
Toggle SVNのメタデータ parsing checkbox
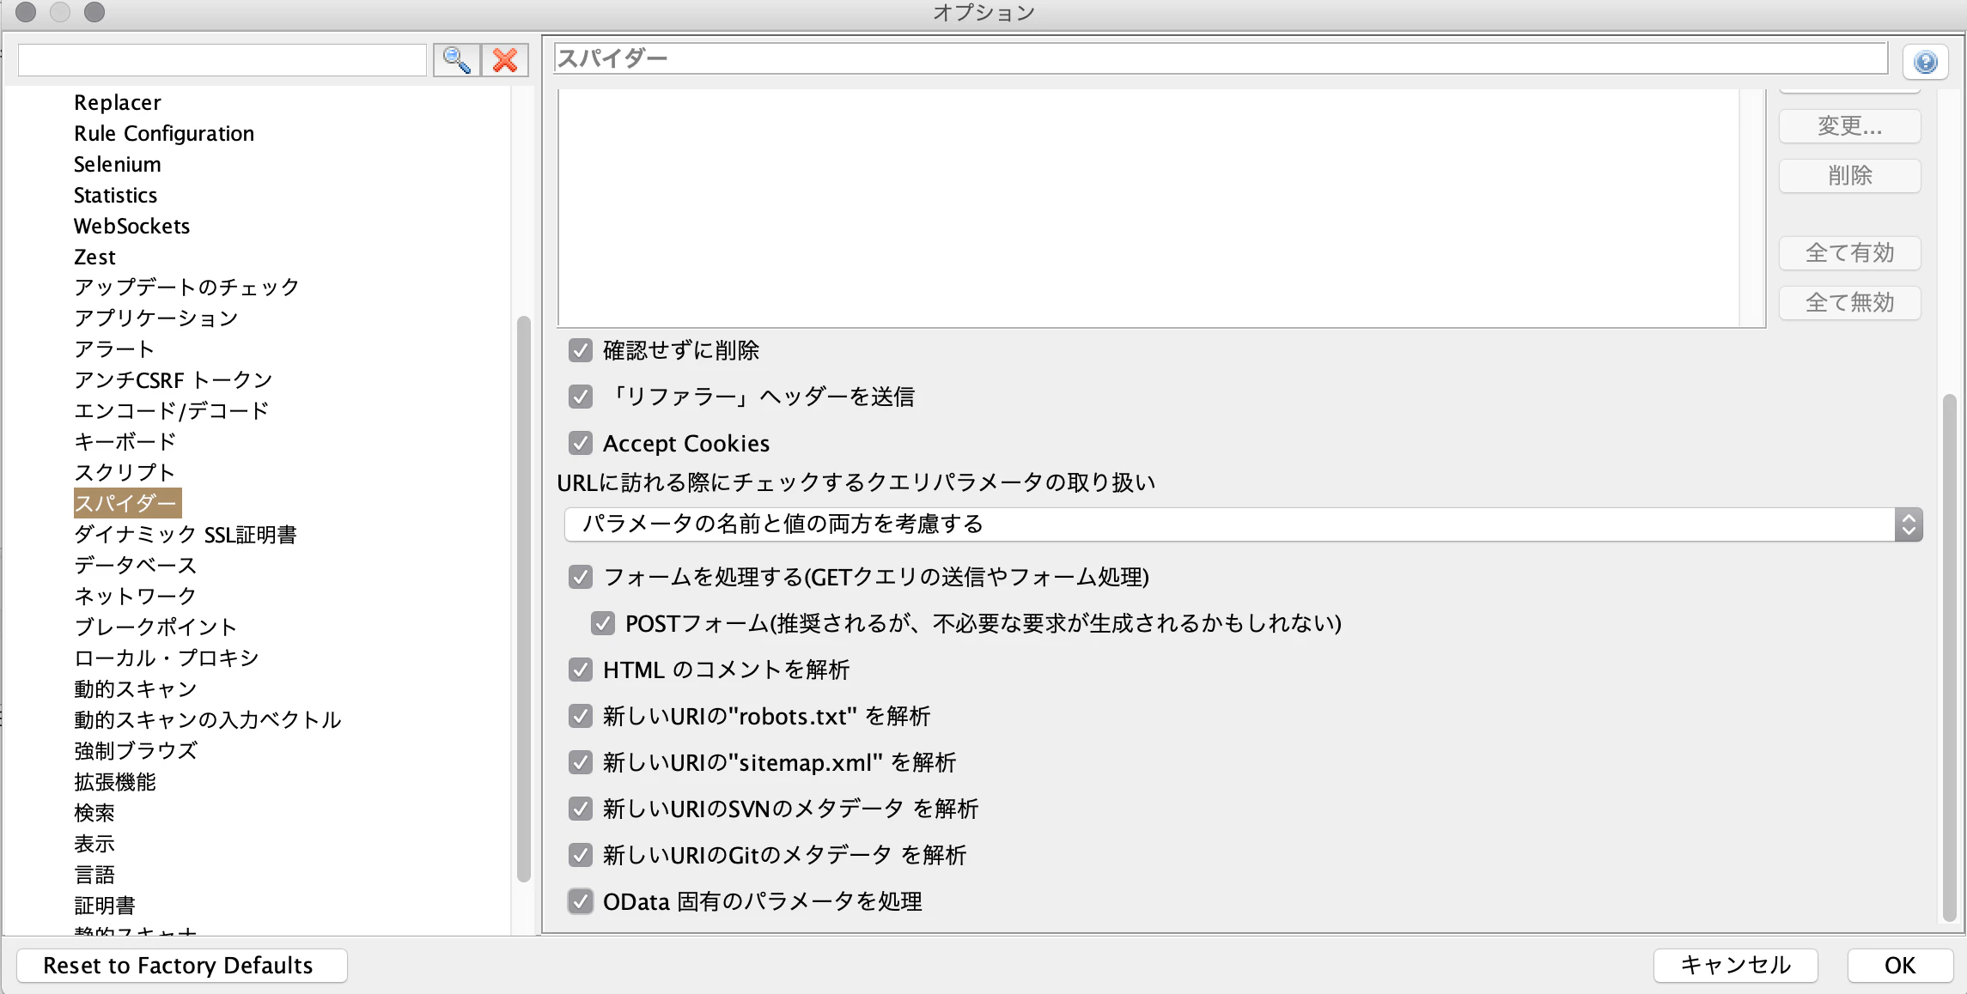[x=581, y=809]
